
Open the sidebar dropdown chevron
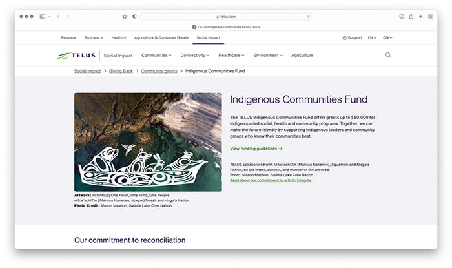pos(50,17)
